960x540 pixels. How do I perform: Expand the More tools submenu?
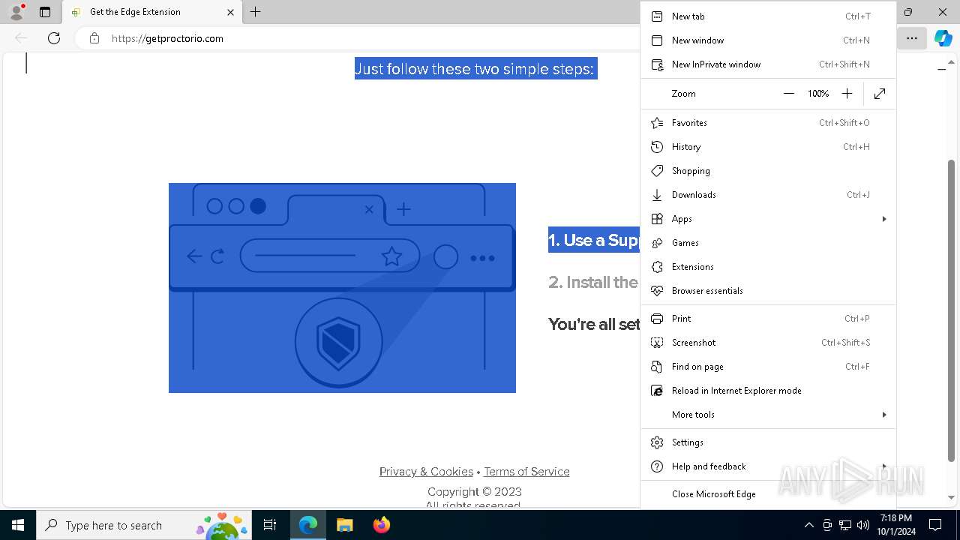[768, 415]
